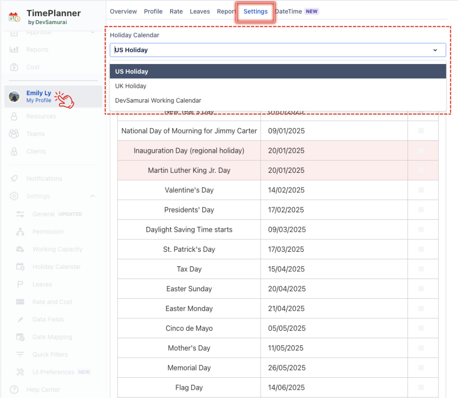Screen dimensions: 458x398
Task: Click the Teams group icon
Action: point(14,134)
